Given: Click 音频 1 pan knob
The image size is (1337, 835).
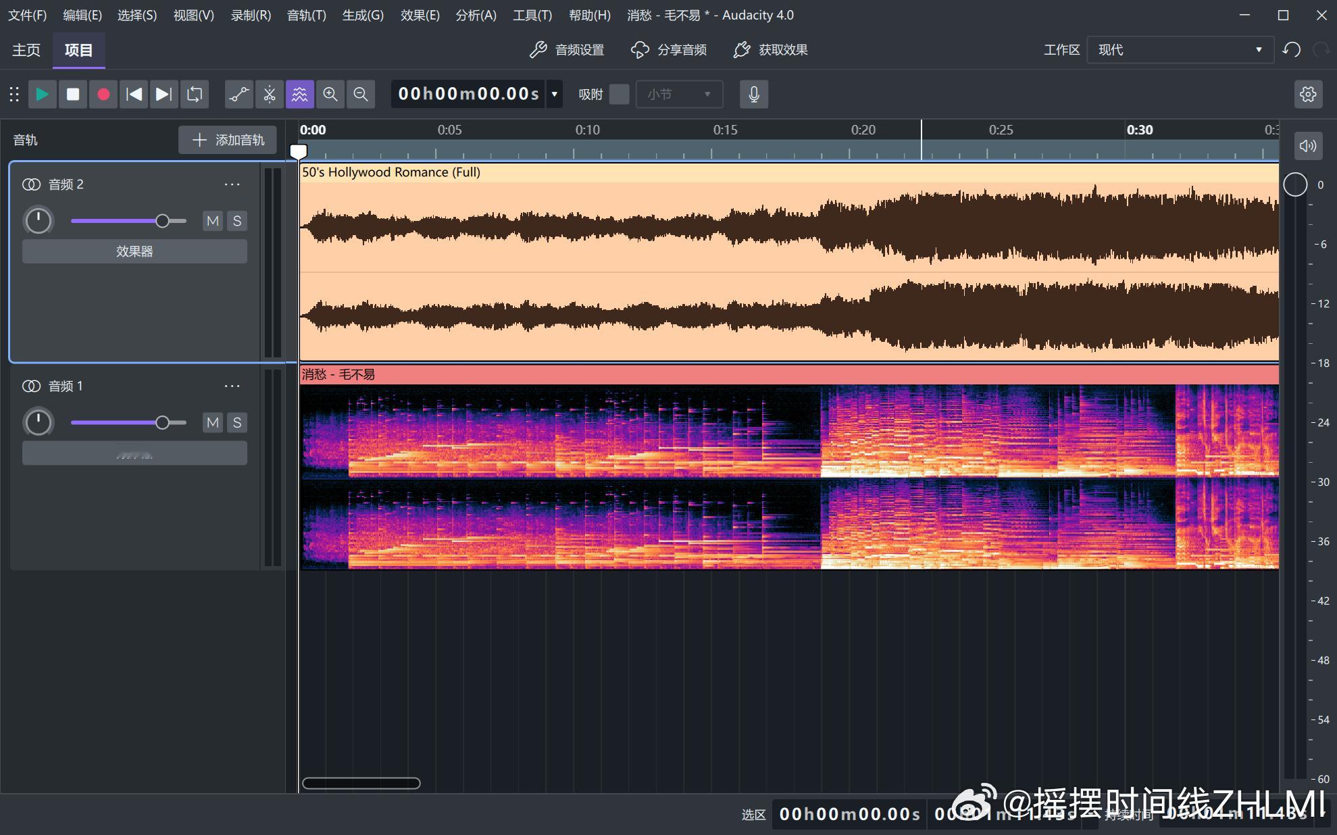Looking at the screenshot, I should (39, 422).
